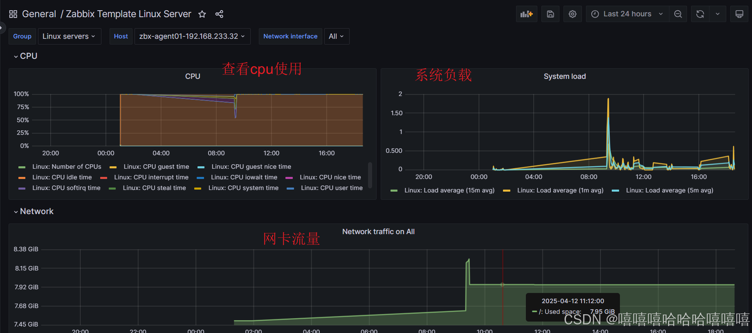
Task: Star the Zabbix Template Linux Server dashboard
Action: click(x=202, y=14)
